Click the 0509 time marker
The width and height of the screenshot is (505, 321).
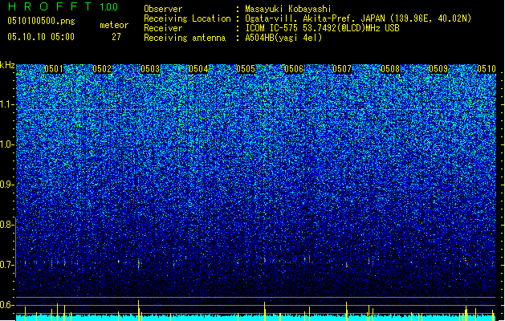point(438,69)
